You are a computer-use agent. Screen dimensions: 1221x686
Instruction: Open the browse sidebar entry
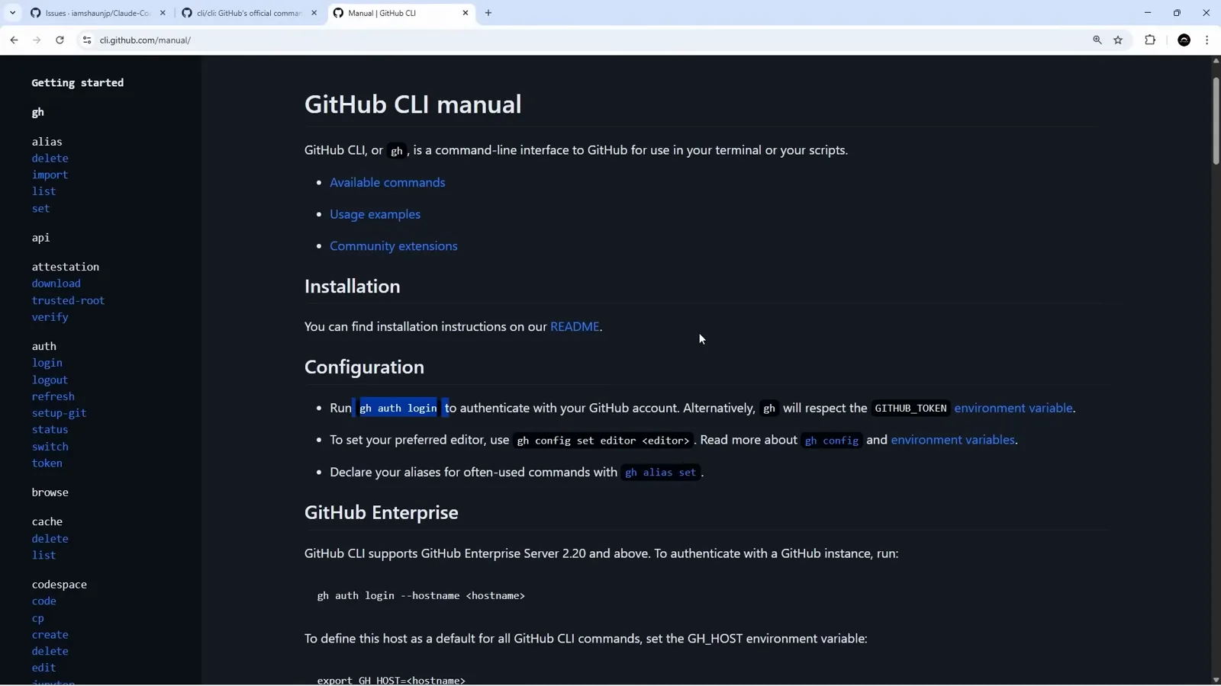point(50,492)
